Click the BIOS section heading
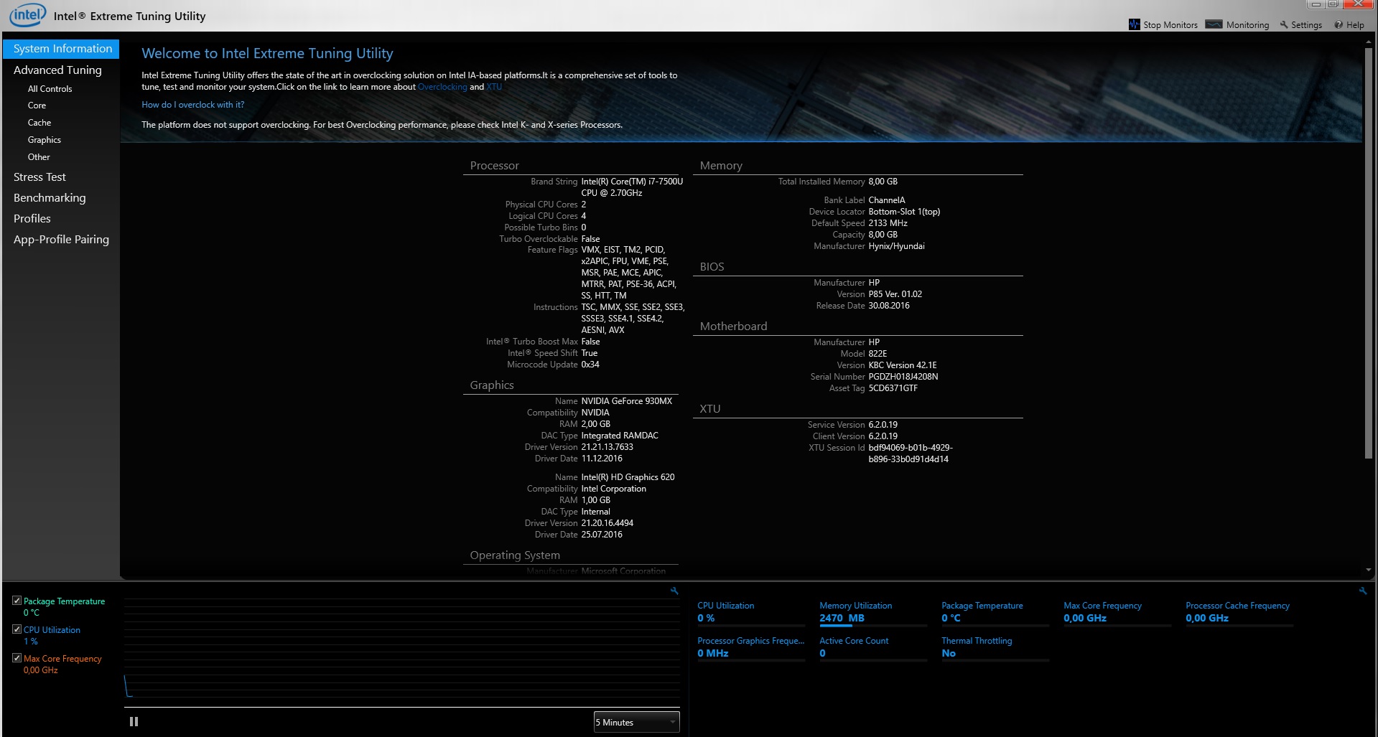The width and height of the screenshot is (1378, 737). (712, 267)
